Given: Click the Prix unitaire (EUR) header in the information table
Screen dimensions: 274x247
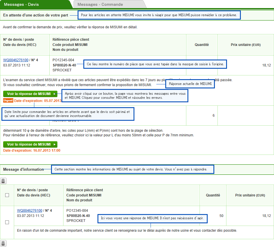Looking at the screenshot, I should [x=250, y=195].
